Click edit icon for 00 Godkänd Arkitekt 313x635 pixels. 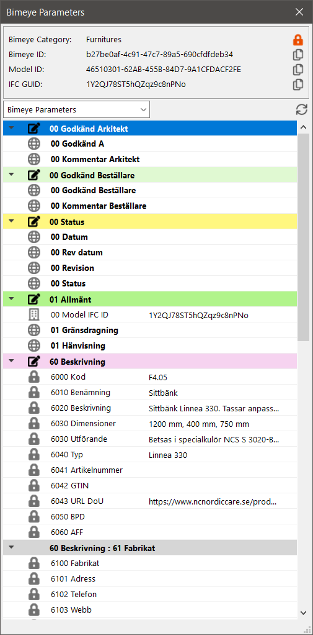34,129
